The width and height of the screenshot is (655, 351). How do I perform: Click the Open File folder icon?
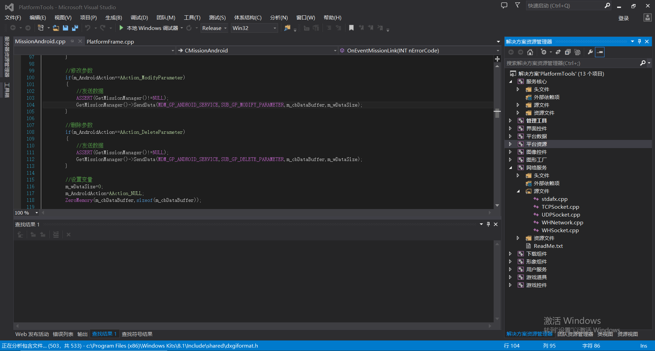coord(56,28)
